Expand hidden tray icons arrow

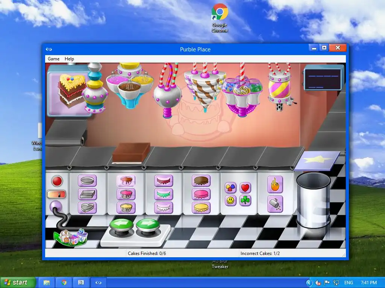(309, 283)
